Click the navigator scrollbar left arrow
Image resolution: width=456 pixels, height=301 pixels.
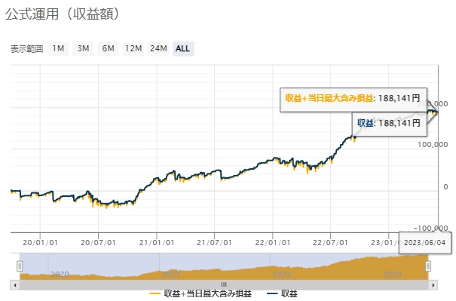tap(15, 285)
